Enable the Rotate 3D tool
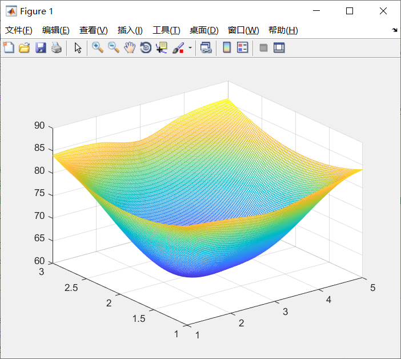The width and height of the screenshot is (401, 359). (x=146, y=48)
